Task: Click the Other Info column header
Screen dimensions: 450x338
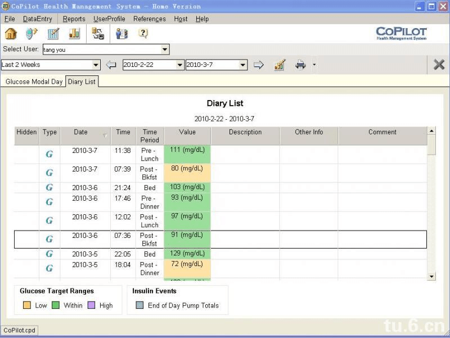Action: tap(309, 136)
